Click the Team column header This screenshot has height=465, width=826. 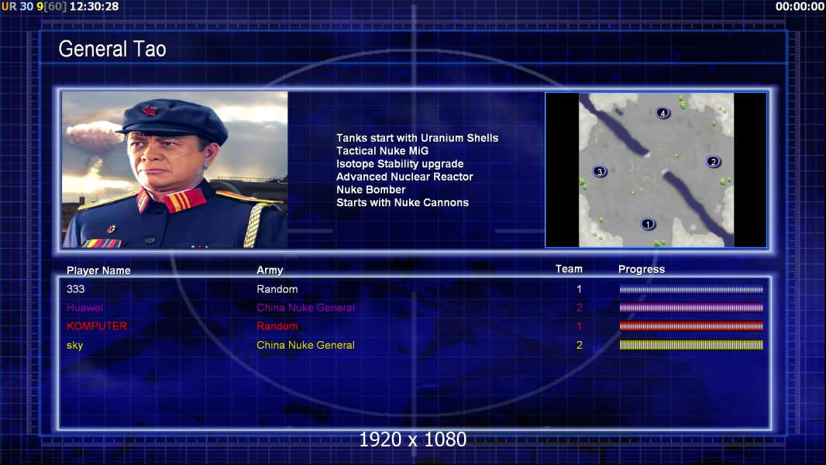coord(569,269)
